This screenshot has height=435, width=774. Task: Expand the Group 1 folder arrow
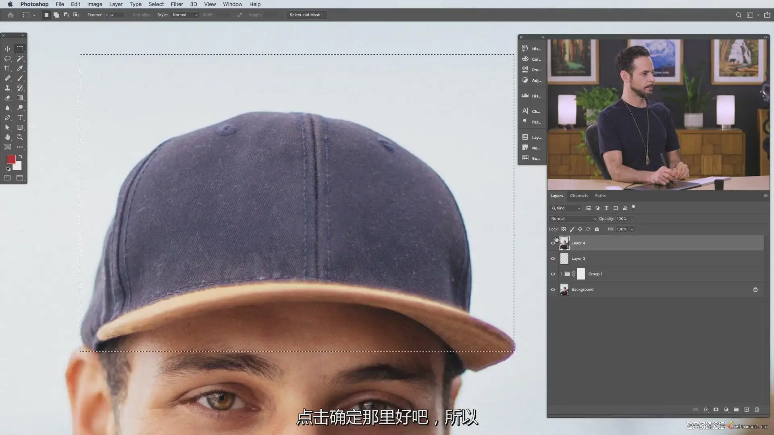tap(561, 274)
